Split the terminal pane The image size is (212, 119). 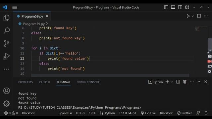(178, 82)
